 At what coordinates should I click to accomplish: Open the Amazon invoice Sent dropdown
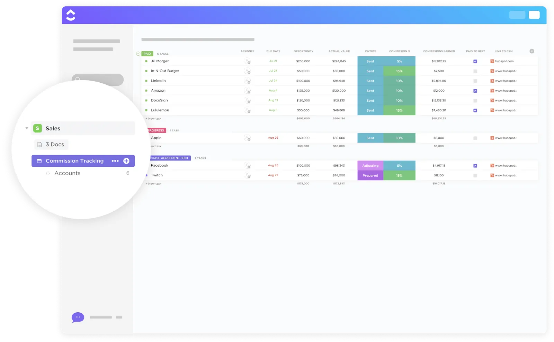pyautogui.click(x=370, y=91)
